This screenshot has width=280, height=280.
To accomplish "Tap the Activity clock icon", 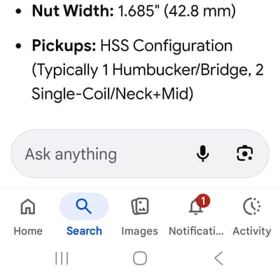I will pyautogui.click(x=252, y=206).
